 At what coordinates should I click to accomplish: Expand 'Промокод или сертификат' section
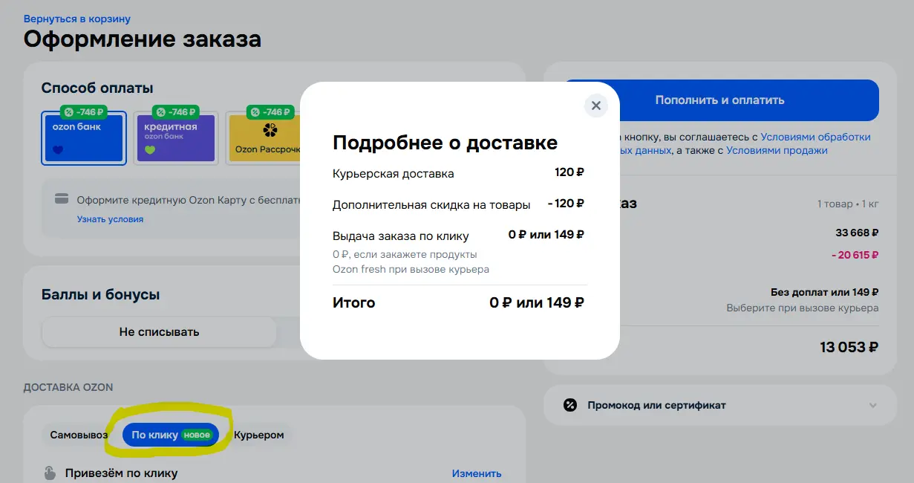coord(719,405)
